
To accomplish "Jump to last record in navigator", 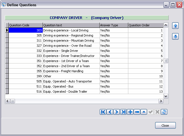I will click(x=123, y=112).
